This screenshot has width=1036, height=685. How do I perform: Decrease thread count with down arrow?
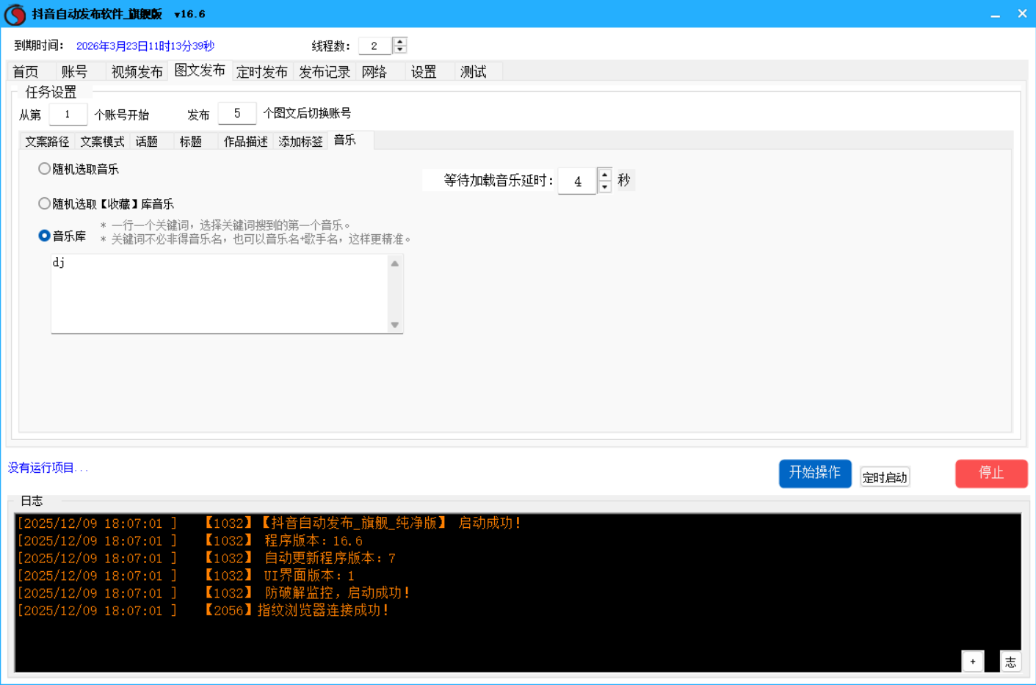399,50
